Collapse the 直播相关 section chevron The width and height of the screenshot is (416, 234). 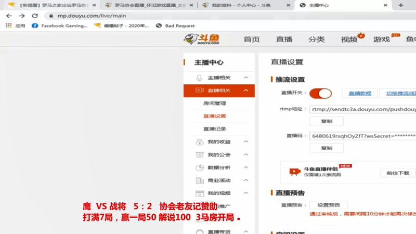tap(246, 90)
